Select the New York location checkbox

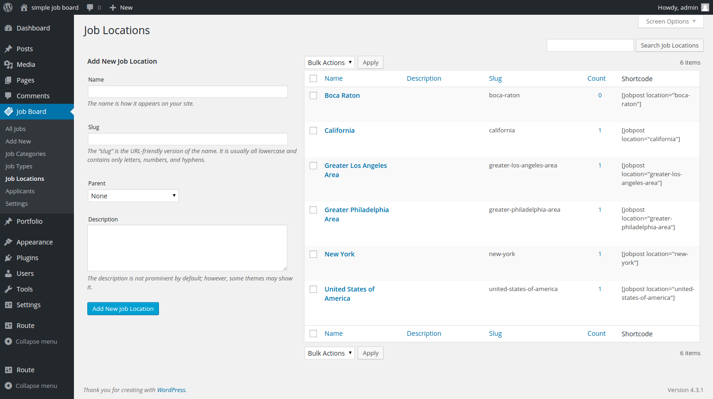(313, 254)
